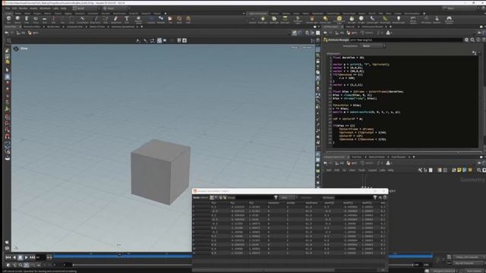Toggle points display in spreadsheet window
486x273 pixels.
tap(212, 197)
